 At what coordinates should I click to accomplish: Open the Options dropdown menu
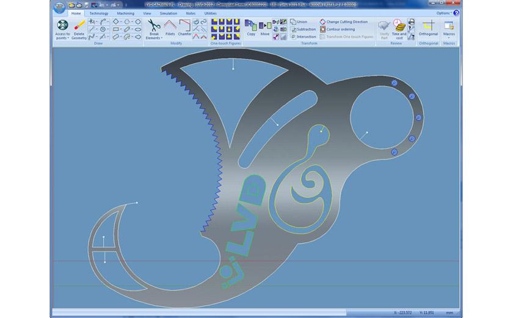click(x=444, y=13)
